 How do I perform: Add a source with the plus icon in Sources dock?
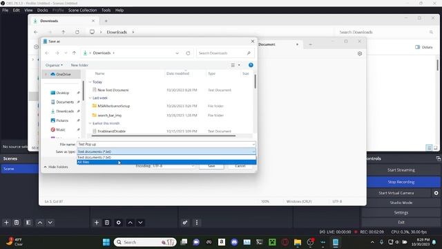(x=97, y=223)
